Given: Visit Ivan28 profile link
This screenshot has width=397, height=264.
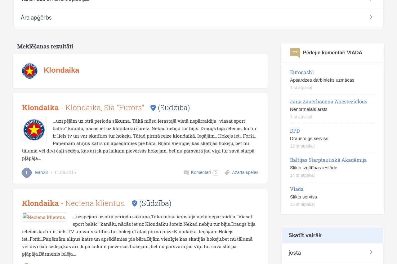Looking at the screenshot, I should [41, 172].
